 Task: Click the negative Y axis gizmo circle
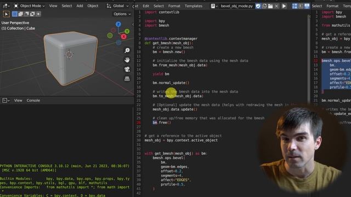point(110,35)
